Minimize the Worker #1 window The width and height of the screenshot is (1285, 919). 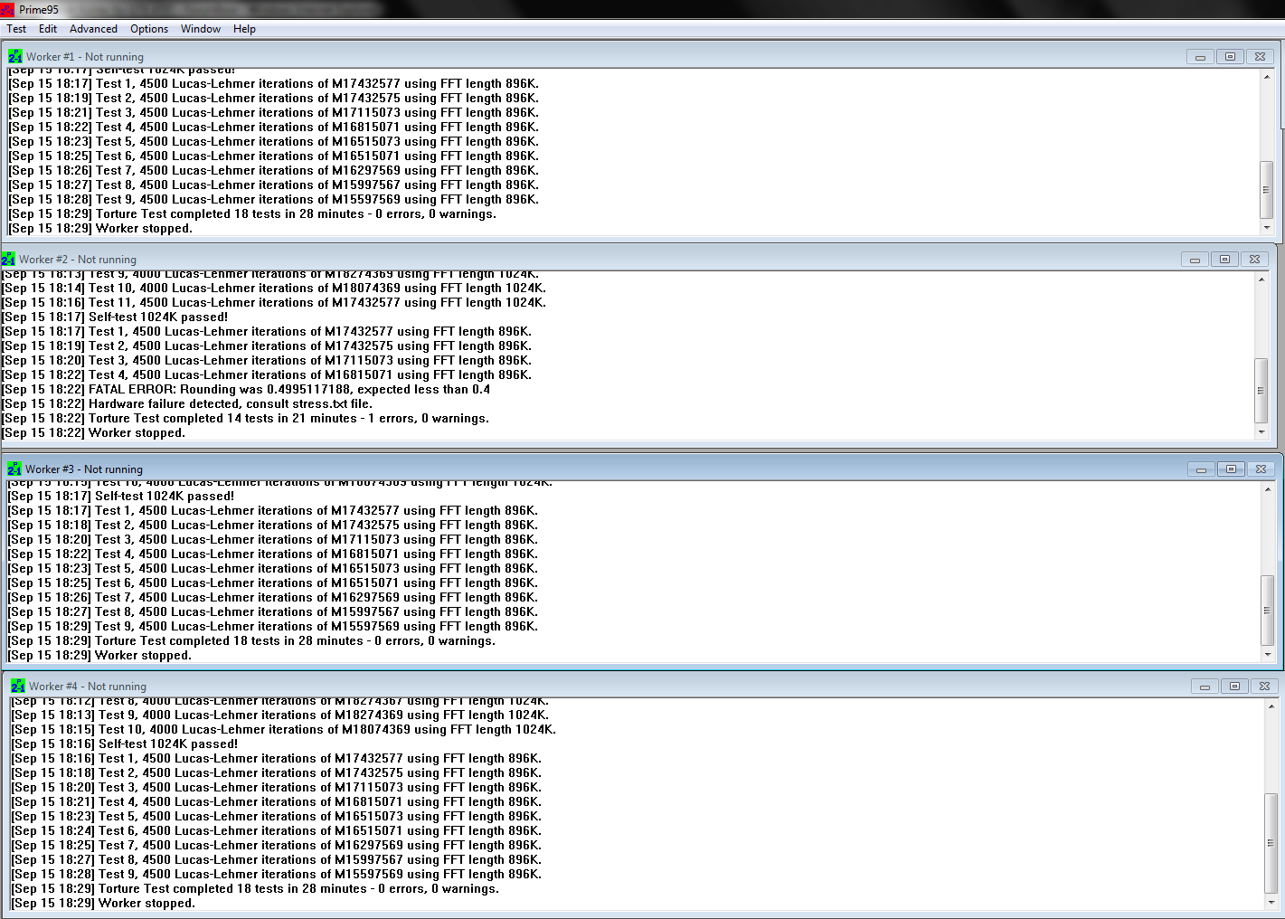click(1201, 56)
